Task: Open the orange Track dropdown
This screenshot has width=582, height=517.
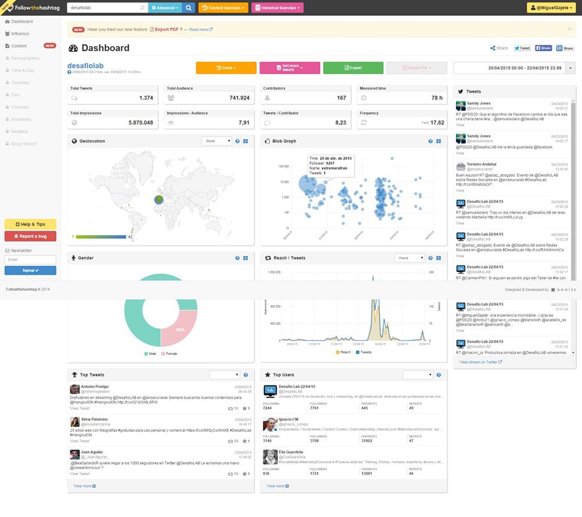Action: click(226, 67)
